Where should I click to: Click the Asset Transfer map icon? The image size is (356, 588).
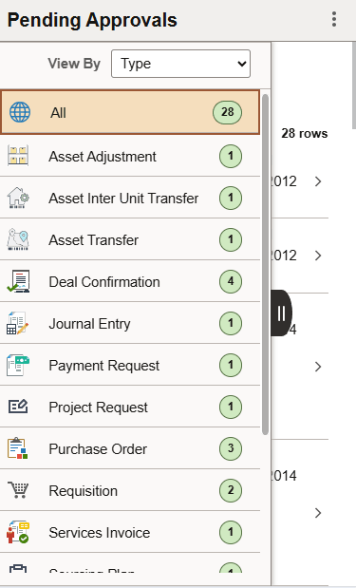tap(18, 239)
